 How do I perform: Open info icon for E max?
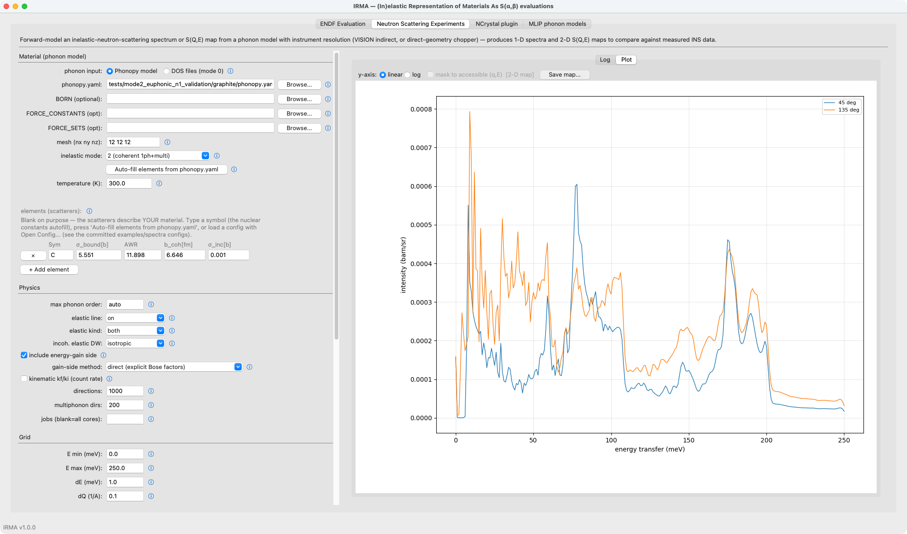coord(151,468)
